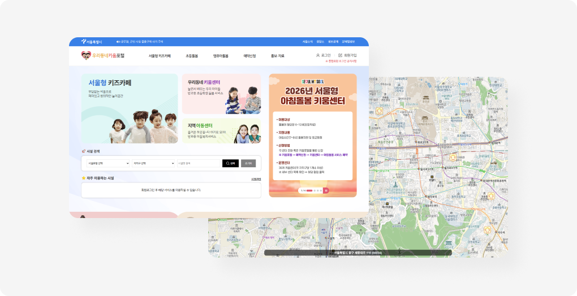The image size is (577, 296).
Task: Click the 로그인 link
Action: click(x=326, y=55)
